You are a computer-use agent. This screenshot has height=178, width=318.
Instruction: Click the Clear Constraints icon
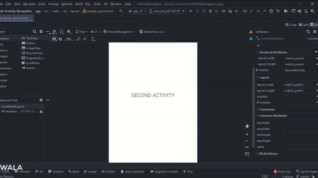point(79,39)
